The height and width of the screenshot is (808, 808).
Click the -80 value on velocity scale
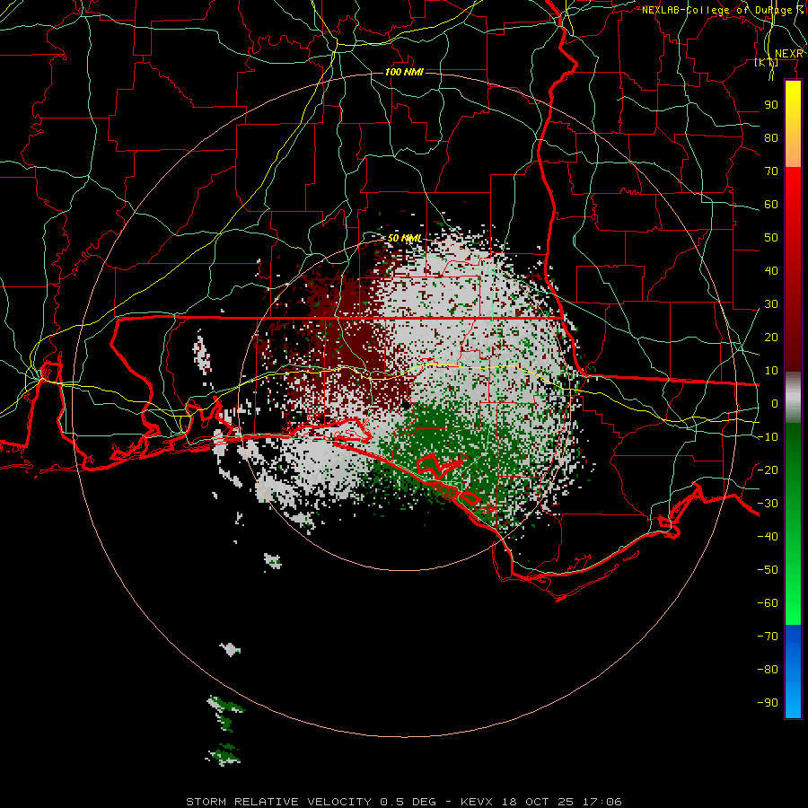768,670
